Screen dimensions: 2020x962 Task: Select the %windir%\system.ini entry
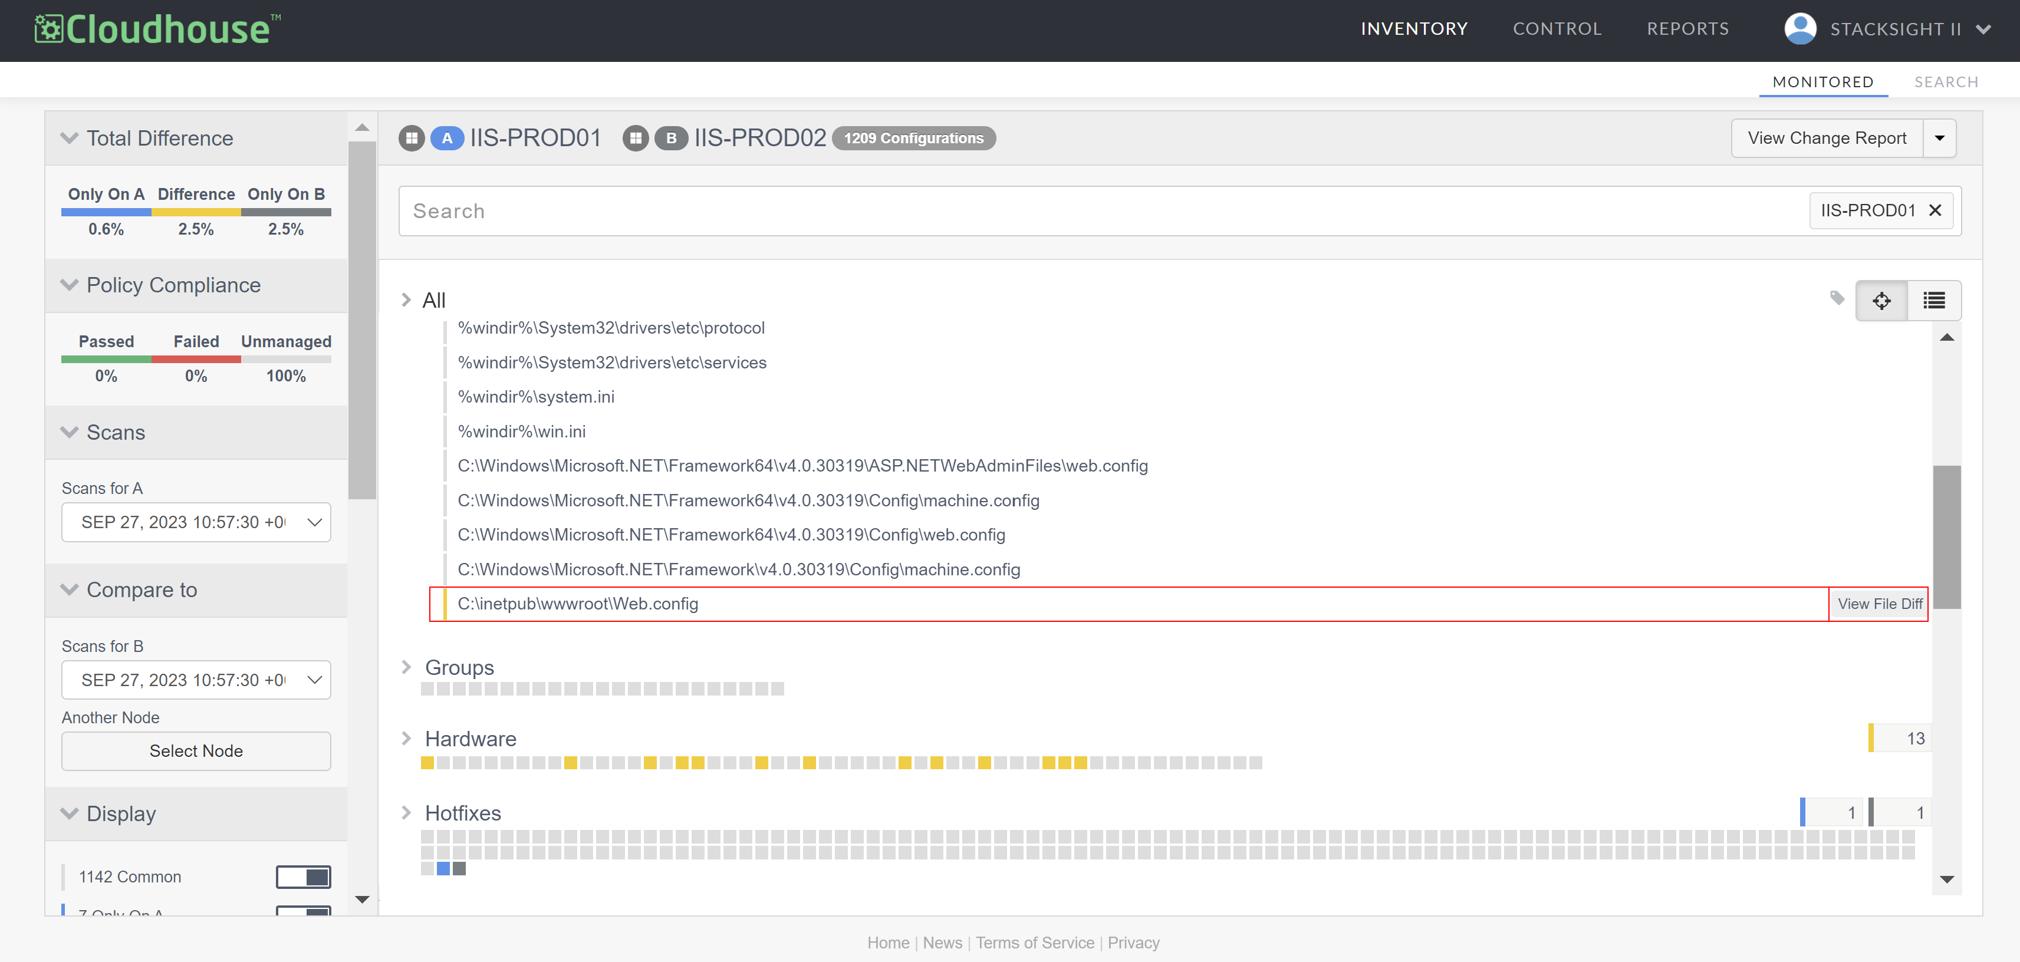(535, 397)
